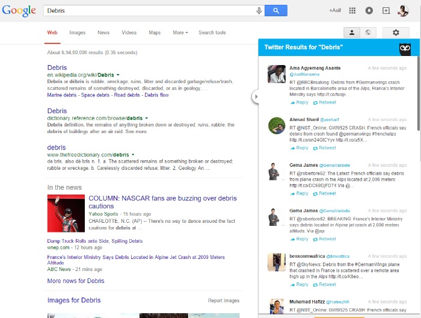Open the Debris flow sitelink
421x318 pixels.
156,95
